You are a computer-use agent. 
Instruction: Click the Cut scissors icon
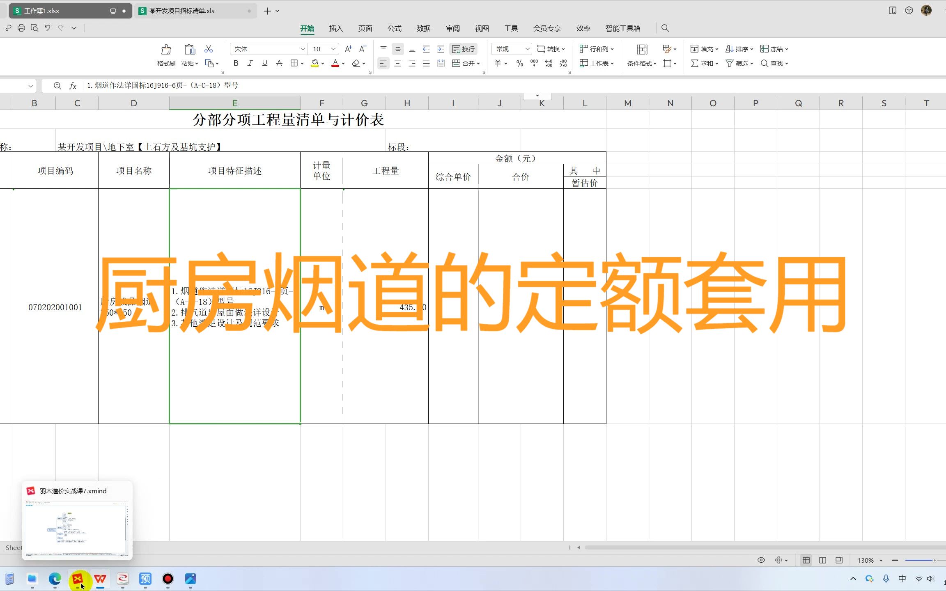[209, 49]
